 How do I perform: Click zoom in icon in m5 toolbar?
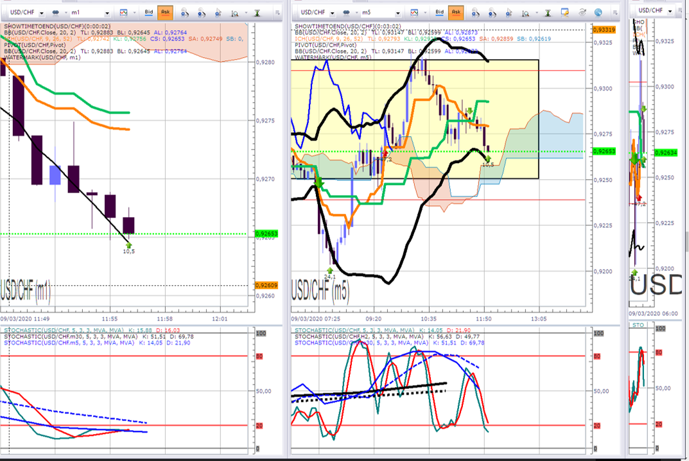pyautogui.click(x=475, y=13)
